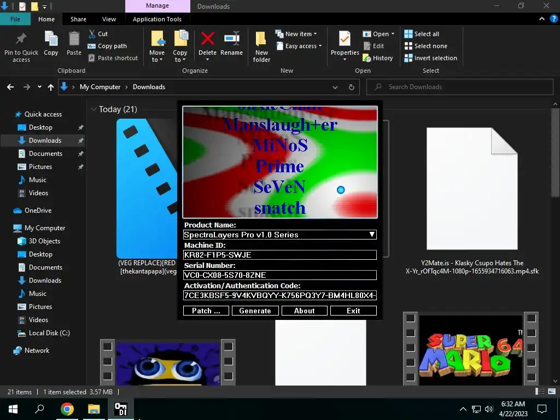Collapse the ribbon with the chevron
Viewport: 560px width, 420px height.
click(x=542, y=19)
